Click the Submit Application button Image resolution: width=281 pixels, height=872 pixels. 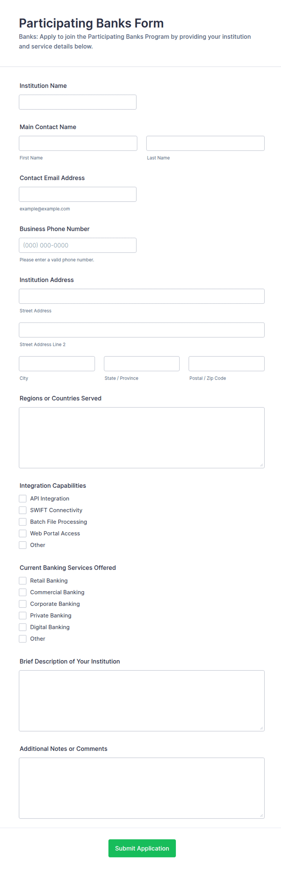[x=142, y=848]
